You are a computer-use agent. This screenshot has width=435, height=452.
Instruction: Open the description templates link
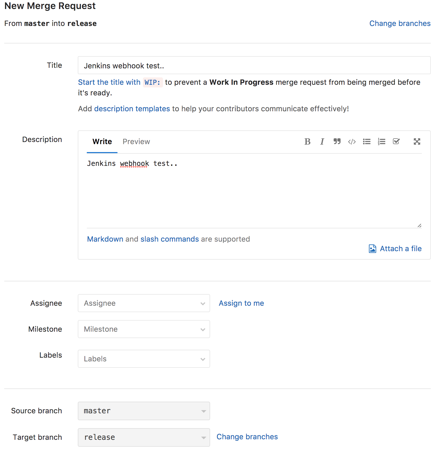coord(132,109)
